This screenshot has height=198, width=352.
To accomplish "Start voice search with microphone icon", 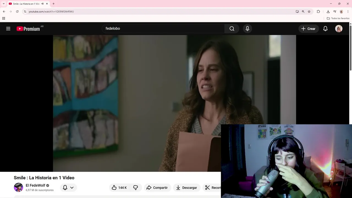I will (248, 29).
